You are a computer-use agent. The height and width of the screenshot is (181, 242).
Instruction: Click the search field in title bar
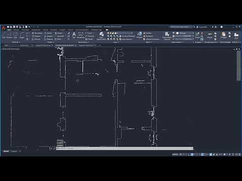pyautogui.click(x=181, y=27)
